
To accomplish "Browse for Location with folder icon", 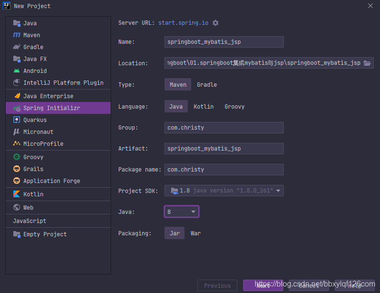I will [367, 63].
